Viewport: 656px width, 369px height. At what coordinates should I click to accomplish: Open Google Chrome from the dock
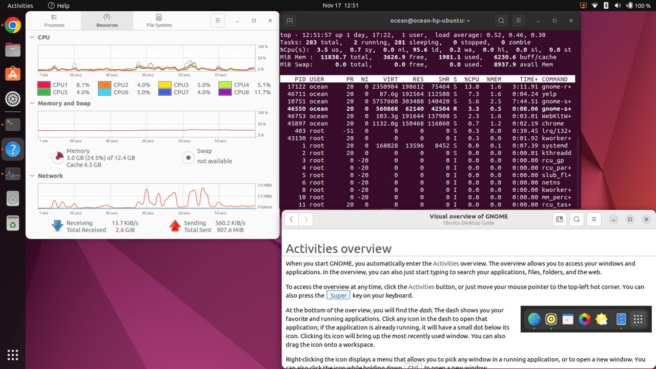pyautogui.click(x=13, y=25)
